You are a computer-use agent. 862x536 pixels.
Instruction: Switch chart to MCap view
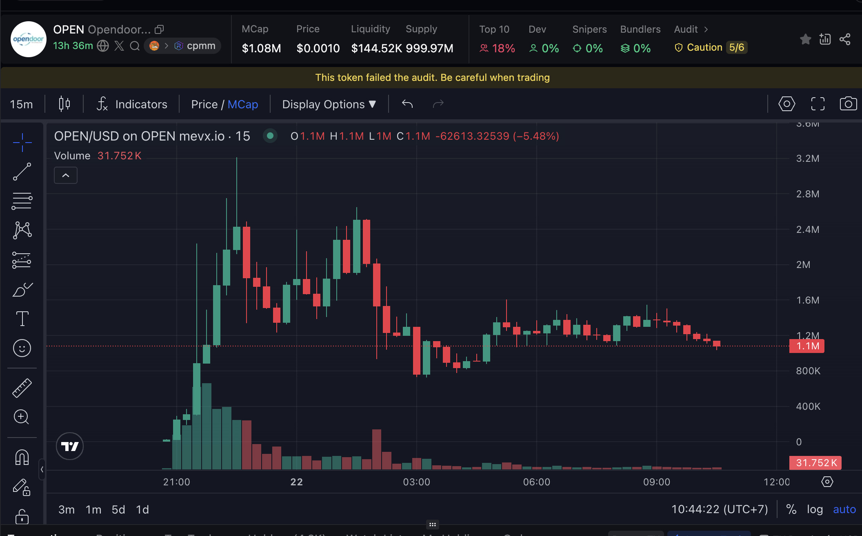click(x=243, y=104)
